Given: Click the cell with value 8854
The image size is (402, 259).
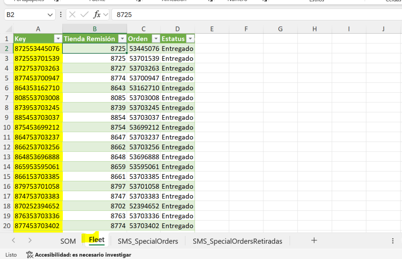Looking at the screenshot, I should [95, 118].
